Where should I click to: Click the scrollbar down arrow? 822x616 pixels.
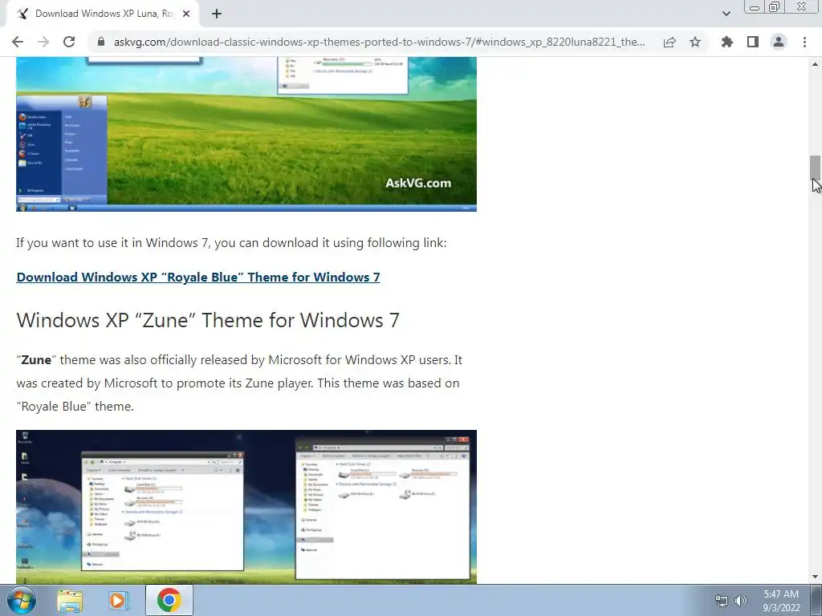[x=815, y=577]
